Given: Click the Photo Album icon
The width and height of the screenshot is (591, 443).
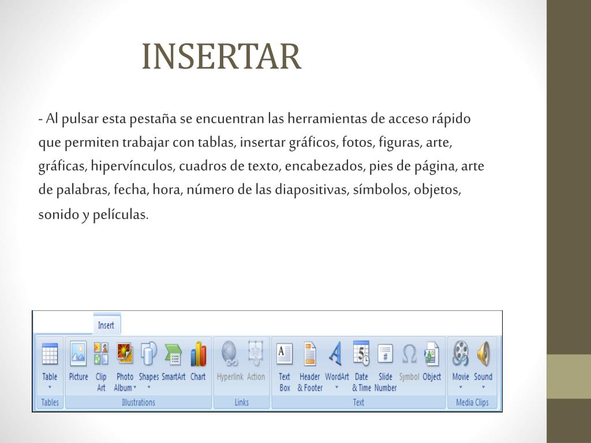Looking at the screenshot, I should [125, 354].
